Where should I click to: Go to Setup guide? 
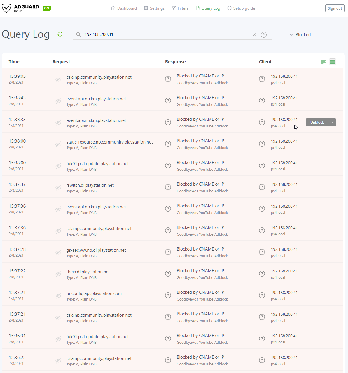pyautogui.click(x=241, y=8)
